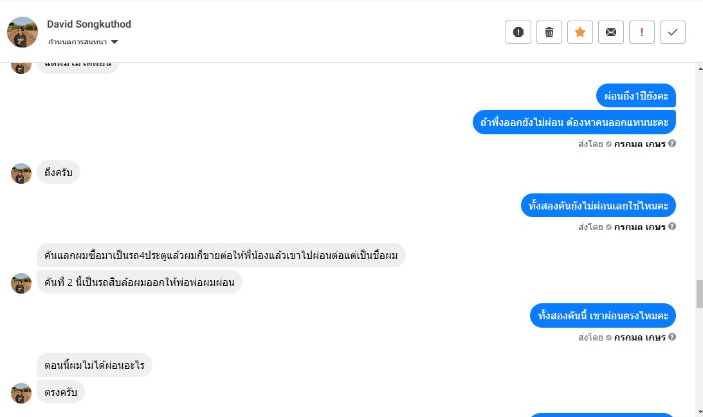This screenshot has height=417, width=703.
Task: Click the chat scrollbar thumb
Action: [699, 294]
